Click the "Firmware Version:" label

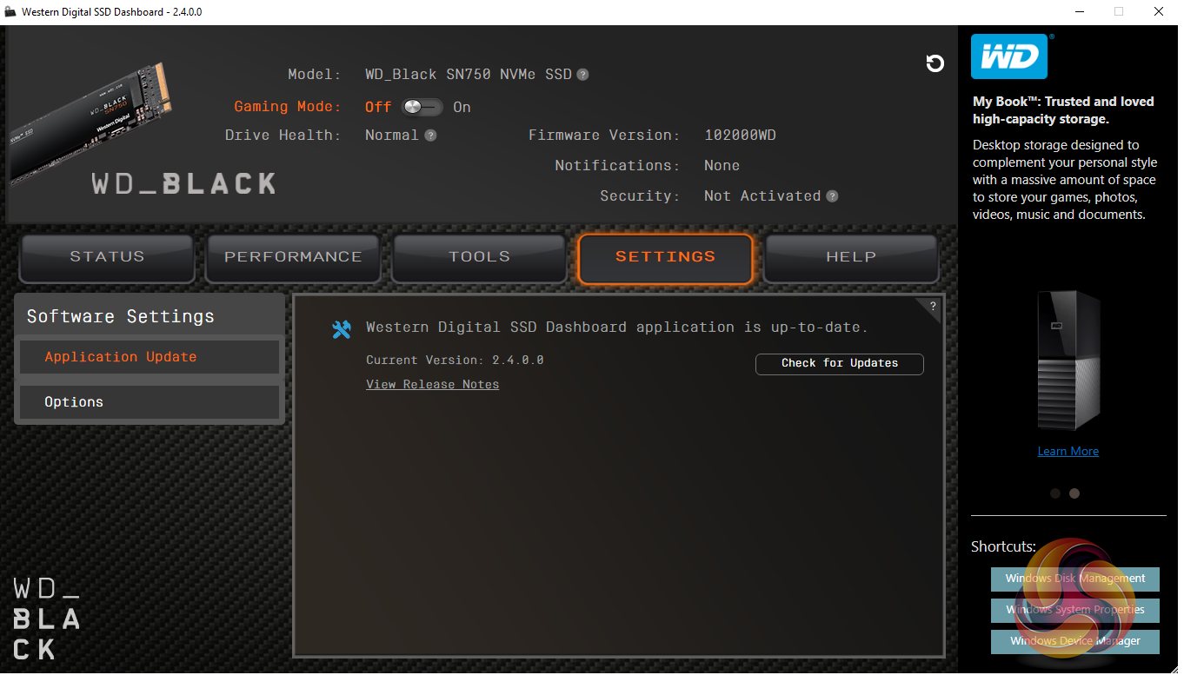click(604, 136)
